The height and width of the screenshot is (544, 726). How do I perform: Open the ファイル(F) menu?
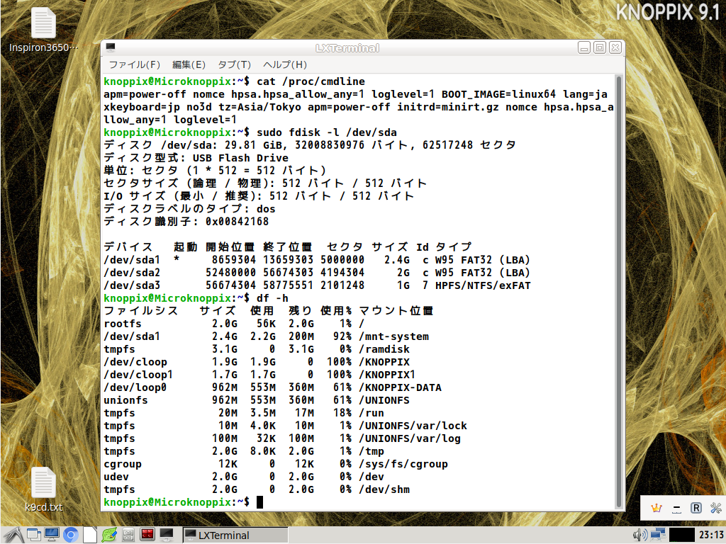point(134,64)
